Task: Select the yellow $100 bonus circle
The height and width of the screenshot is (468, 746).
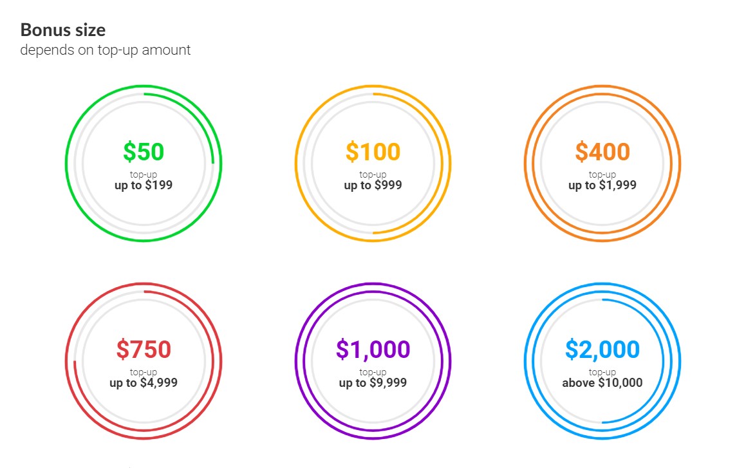Action: [x=373, y=163]
